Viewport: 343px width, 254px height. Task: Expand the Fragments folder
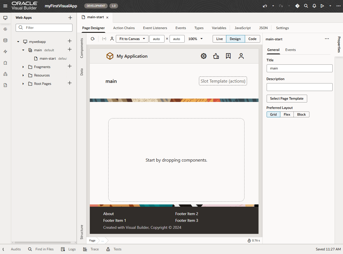coord(23,67)
